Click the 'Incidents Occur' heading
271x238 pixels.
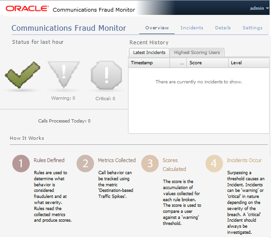click(x=244, y=160)
